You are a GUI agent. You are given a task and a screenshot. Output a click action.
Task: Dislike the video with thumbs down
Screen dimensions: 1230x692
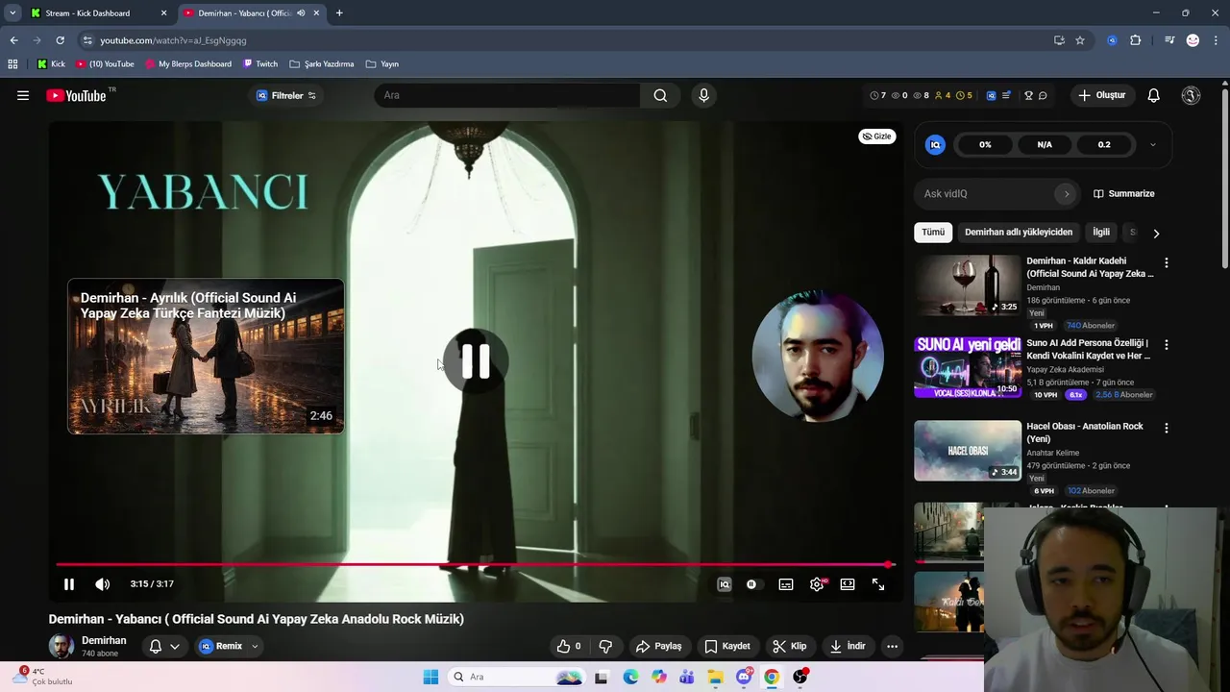[605, 646]
